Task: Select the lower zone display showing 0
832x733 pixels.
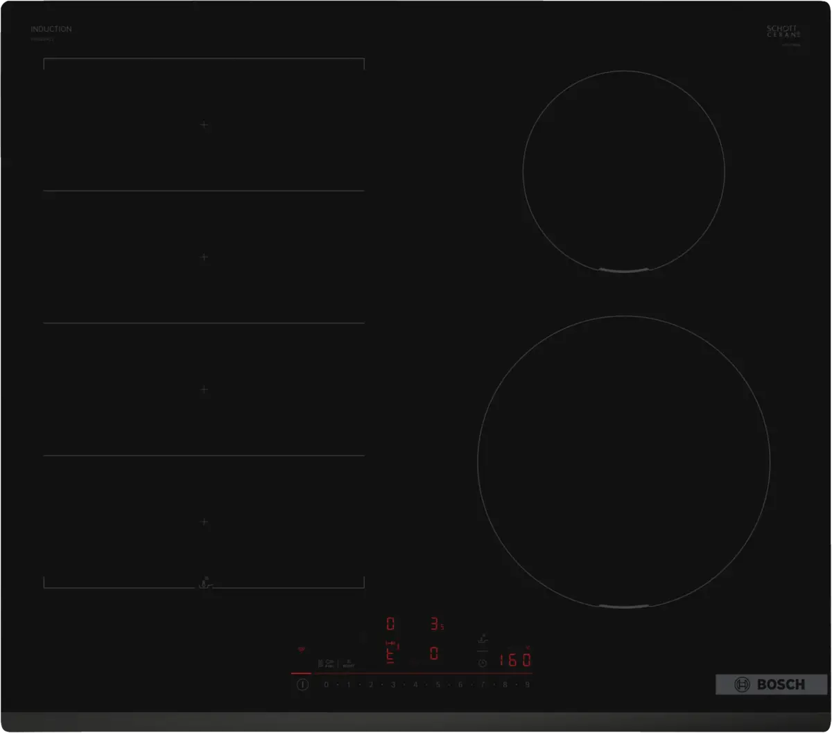Action: (434, 653)
